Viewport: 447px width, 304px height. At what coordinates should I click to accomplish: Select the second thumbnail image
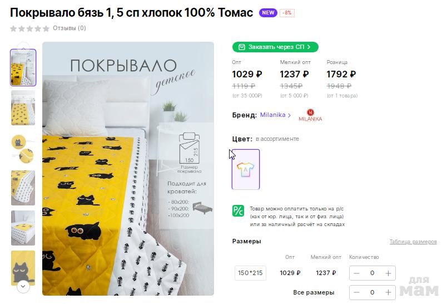[x=23, y=107]
